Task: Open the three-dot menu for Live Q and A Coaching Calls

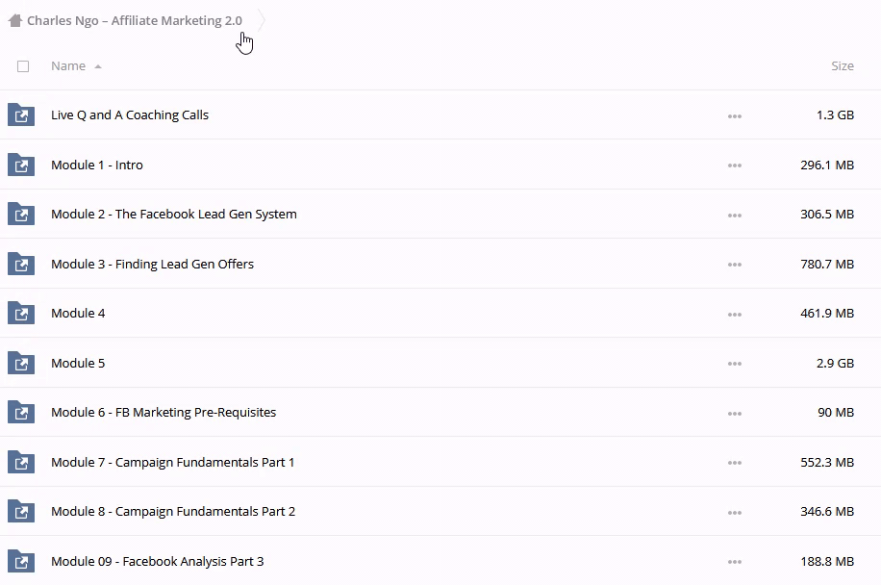Action: click(x=735, y=116)
